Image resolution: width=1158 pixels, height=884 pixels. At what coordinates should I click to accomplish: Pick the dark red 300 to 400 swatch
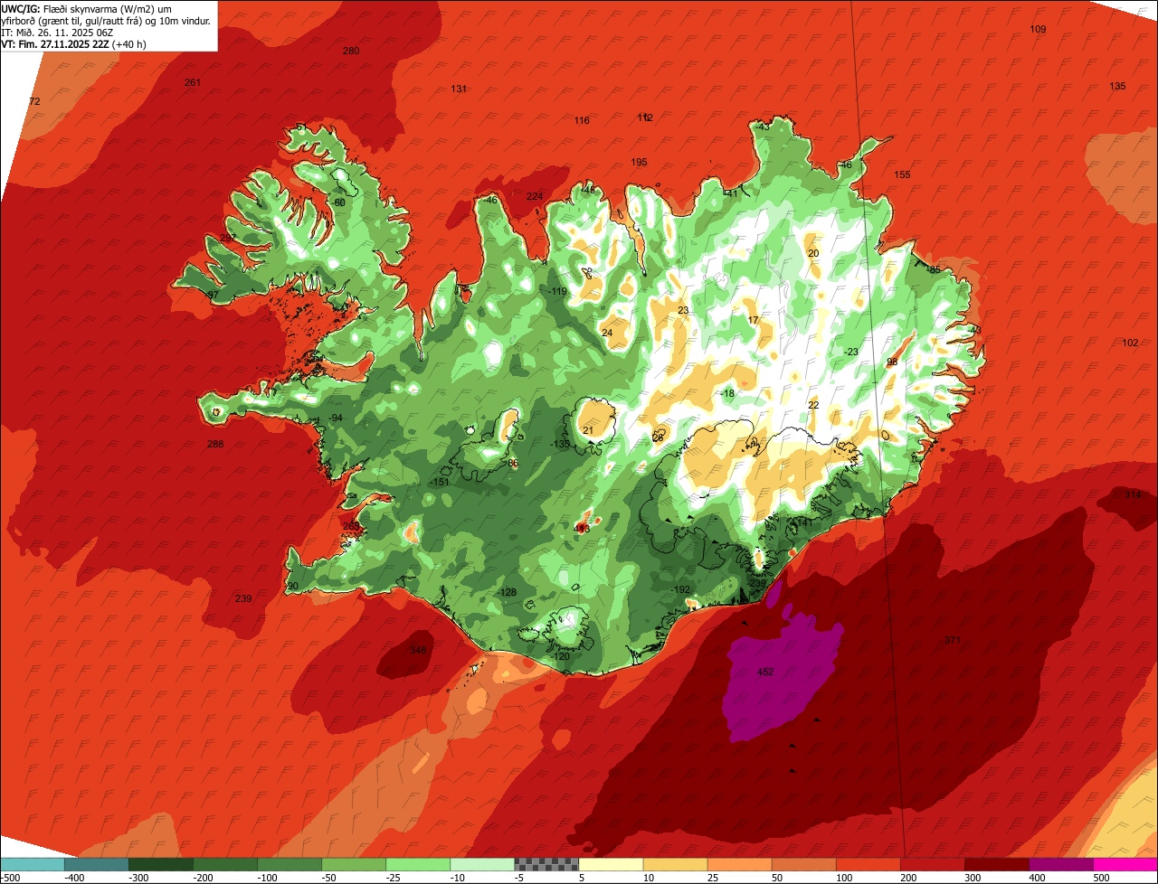pos(996,865)
